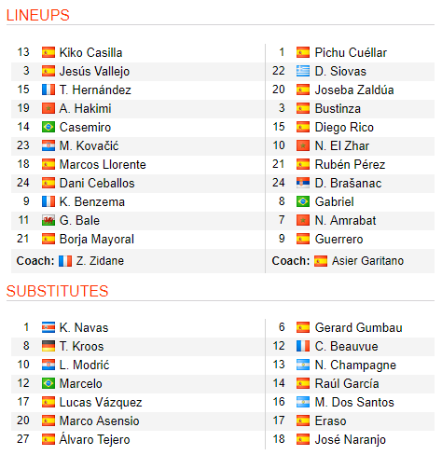Open K. Benzema player link
Viewport: 442px width, 455px height.
pyautogui.click(x=92, y=201)
